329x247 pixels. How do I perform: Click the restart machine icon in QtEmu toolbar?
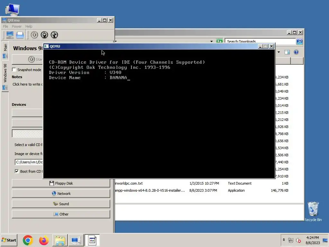54,35
